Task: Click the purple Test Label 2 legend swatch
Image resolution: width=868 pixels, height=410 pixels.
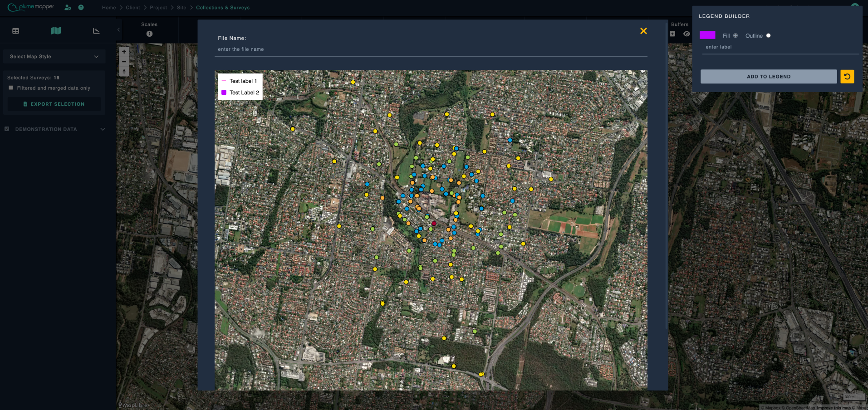Action: [x=224, y=93]
